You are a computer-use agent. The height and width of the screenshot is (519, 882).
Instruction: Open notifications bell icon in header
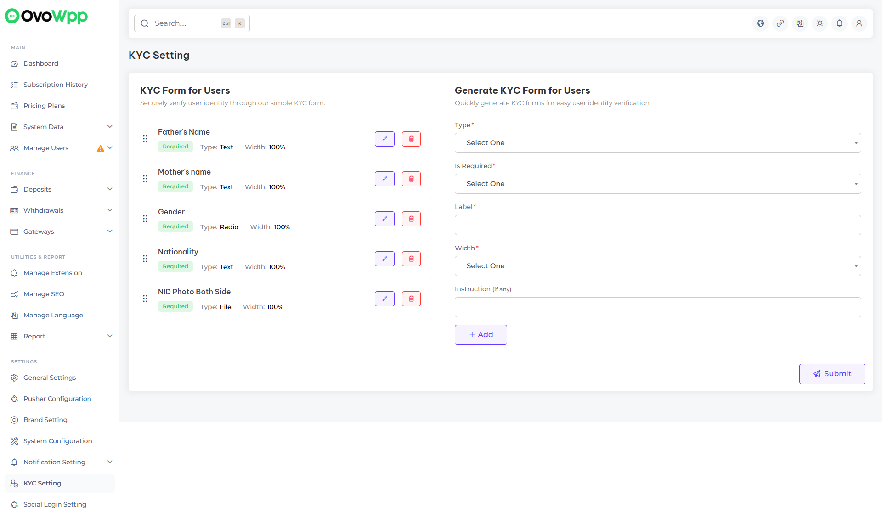(x=839, y=23)
